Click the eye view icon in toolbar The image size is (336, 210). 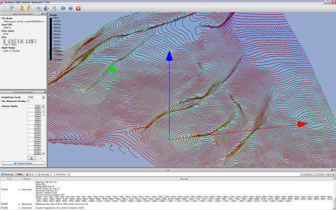click(39, 8)
